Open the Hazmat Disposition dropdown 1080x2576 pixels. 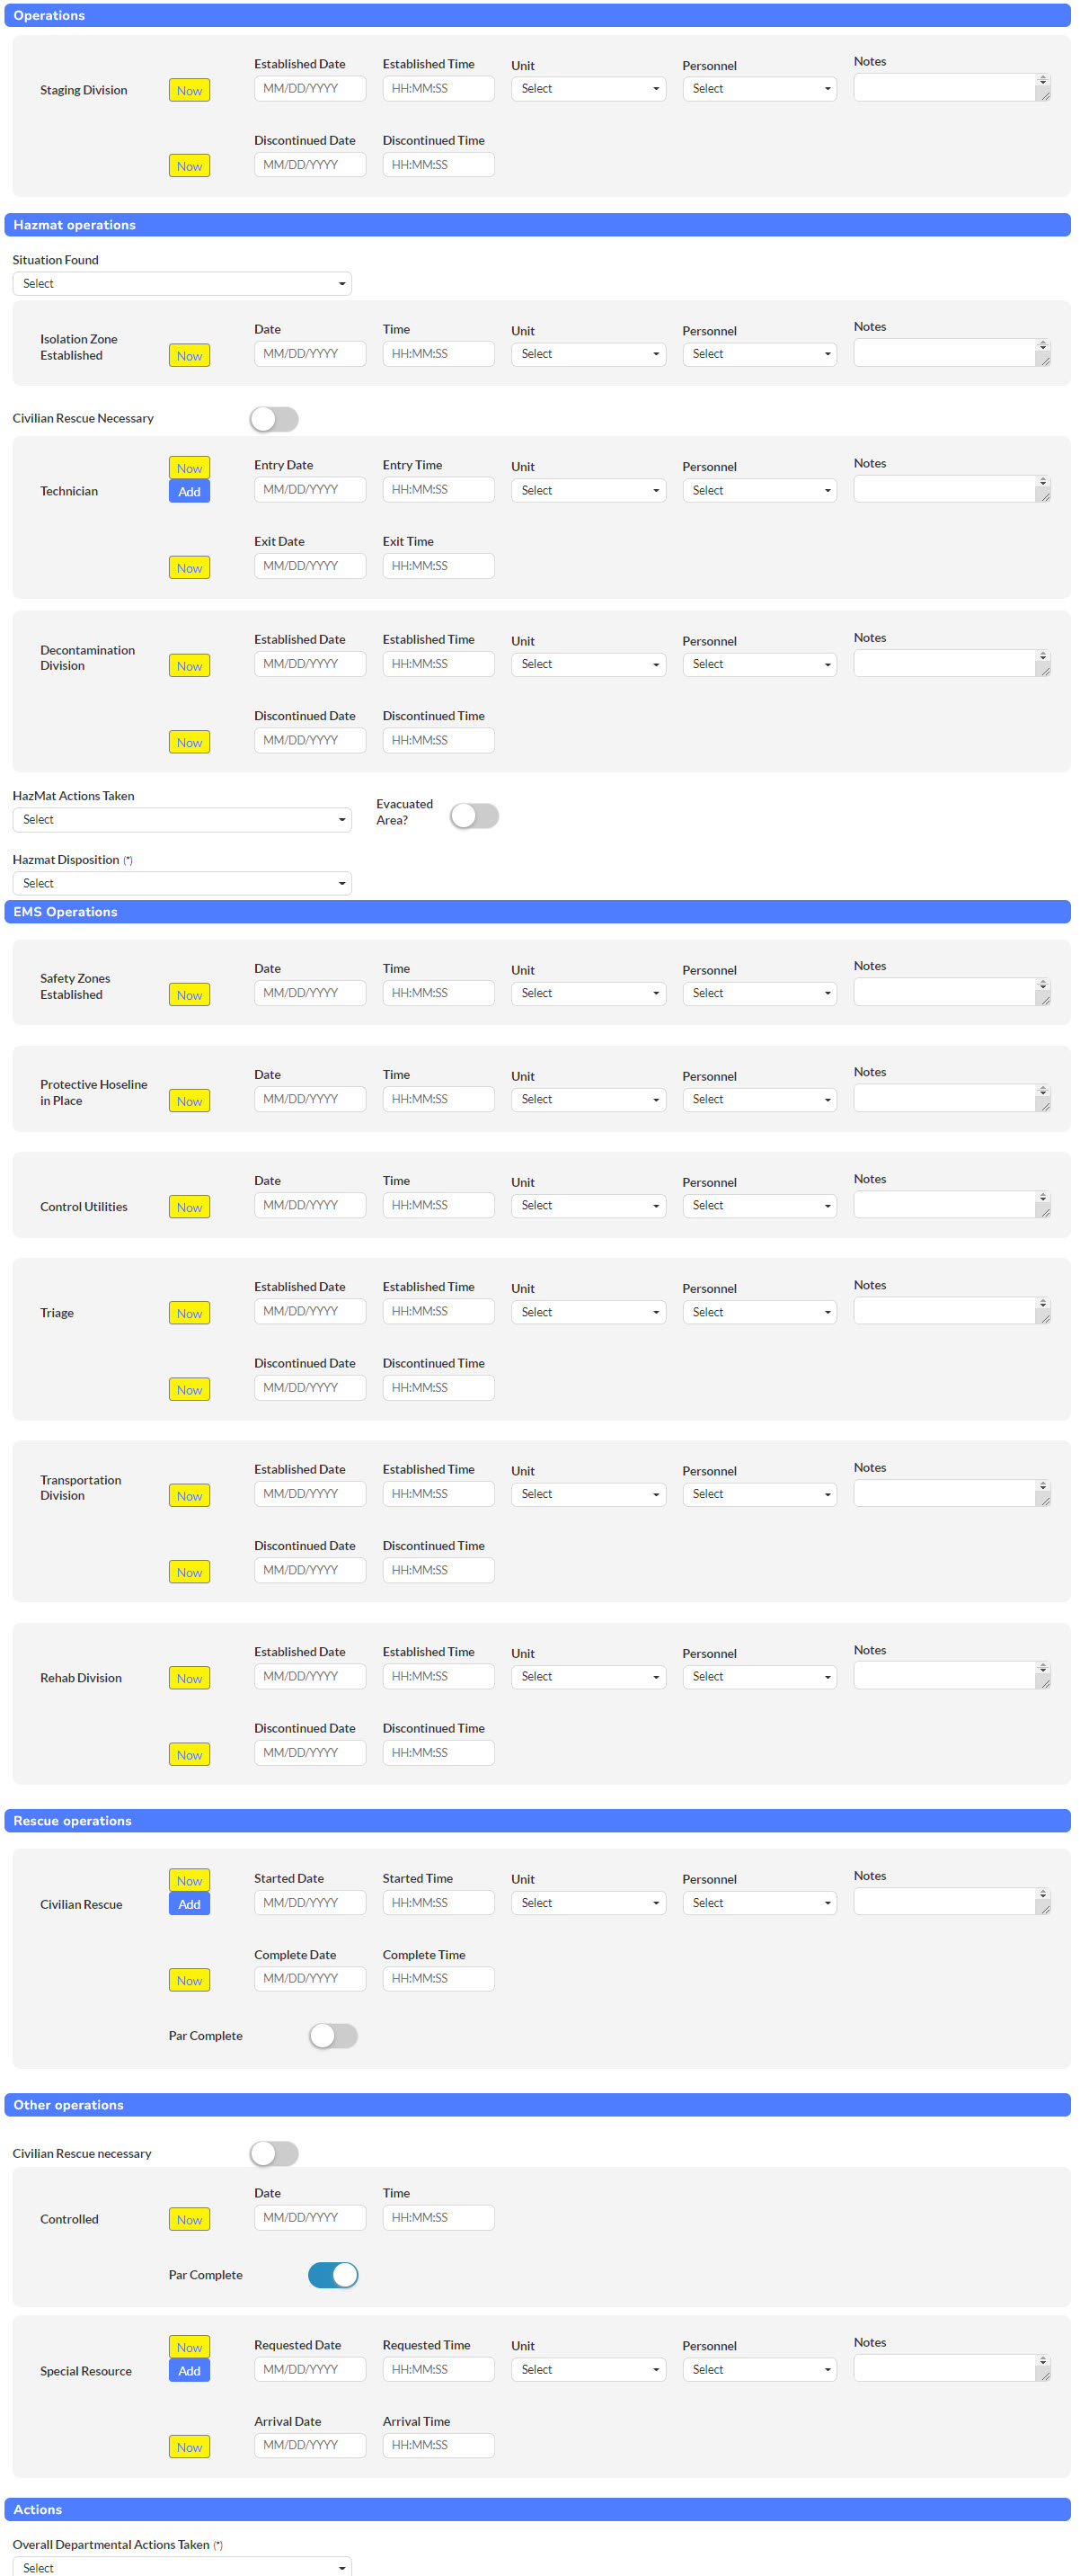181,883
